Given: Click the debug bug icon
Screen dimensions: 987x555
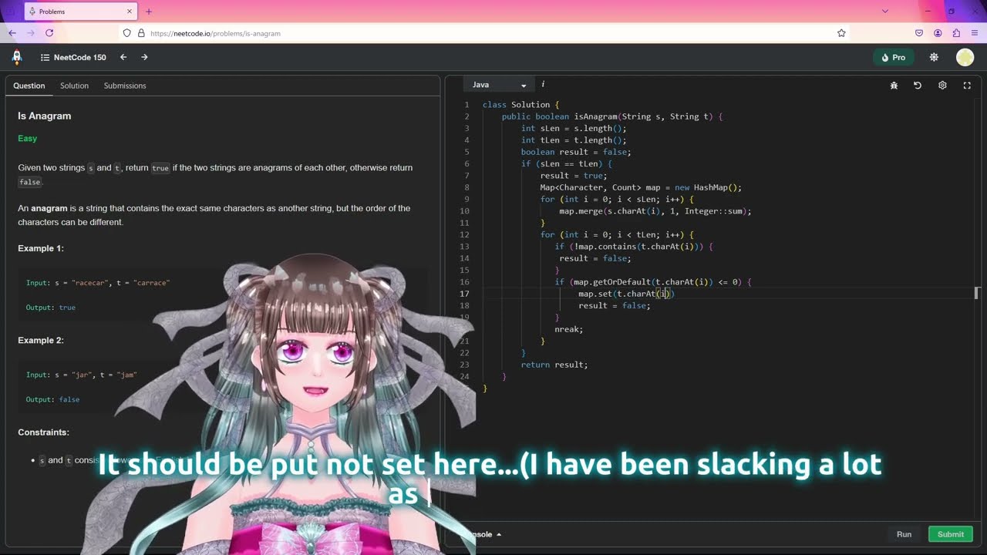Looking at the screenshot, I should tap(894, 86).
